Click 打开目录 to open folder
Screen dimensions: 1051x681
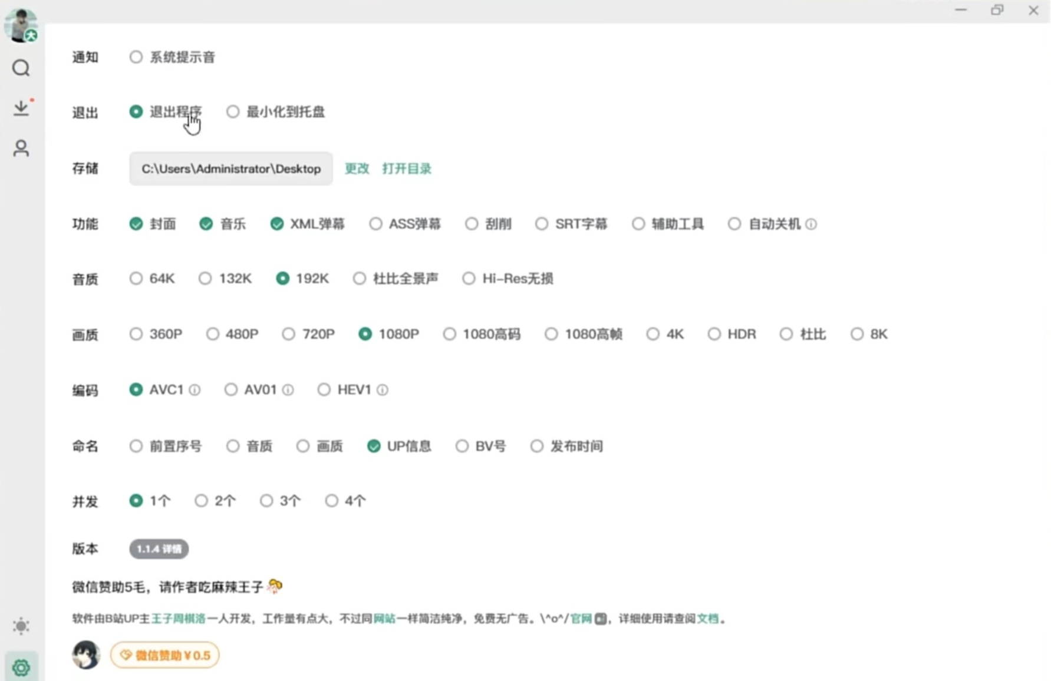click(407, 168)
